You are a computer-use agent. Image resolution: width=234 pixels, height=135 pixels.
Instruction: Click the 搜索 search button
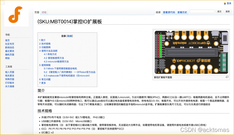click(x=227, y=12)
